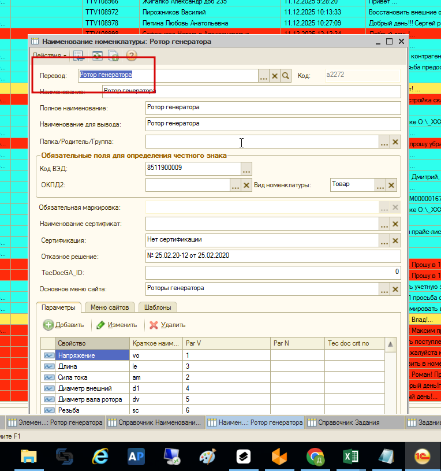
Task: Clear the Сертификация field
Action: click(x=395, y=240)
